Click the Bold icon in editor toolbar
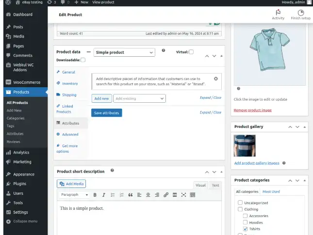This screenshot has height=235, width=313. tap(95, 195)
